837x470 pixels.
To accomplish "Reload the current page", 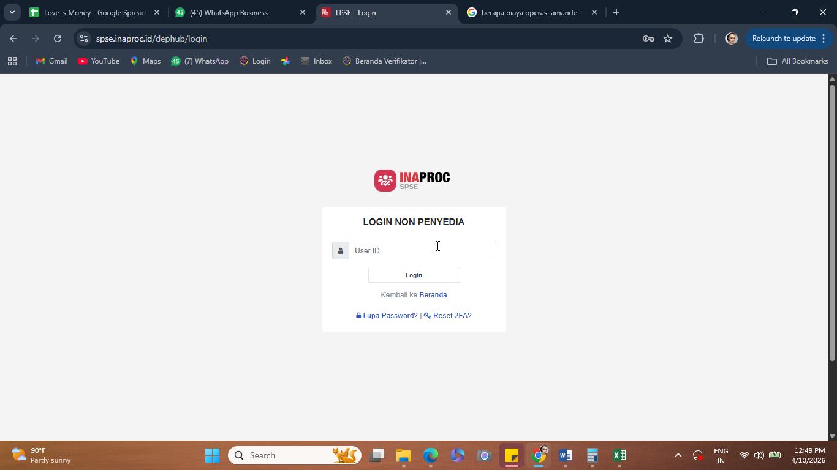I will point(58,39).
